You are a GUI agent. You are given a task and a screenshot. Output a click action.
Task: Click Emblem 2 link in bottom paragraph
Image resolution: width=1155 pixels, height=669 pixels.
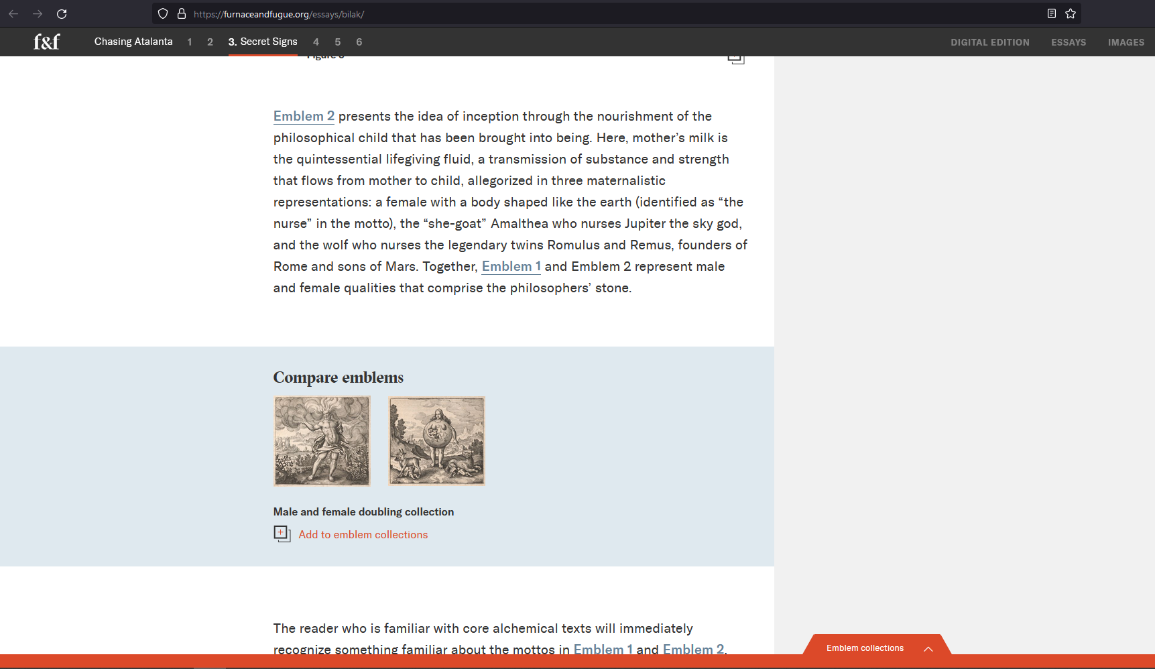[693, 649]
